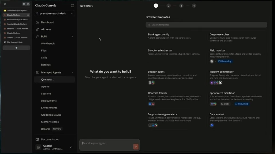Send the agent description with arrow button
Viewport: 275px width, 154px height.
coord(135,147)
